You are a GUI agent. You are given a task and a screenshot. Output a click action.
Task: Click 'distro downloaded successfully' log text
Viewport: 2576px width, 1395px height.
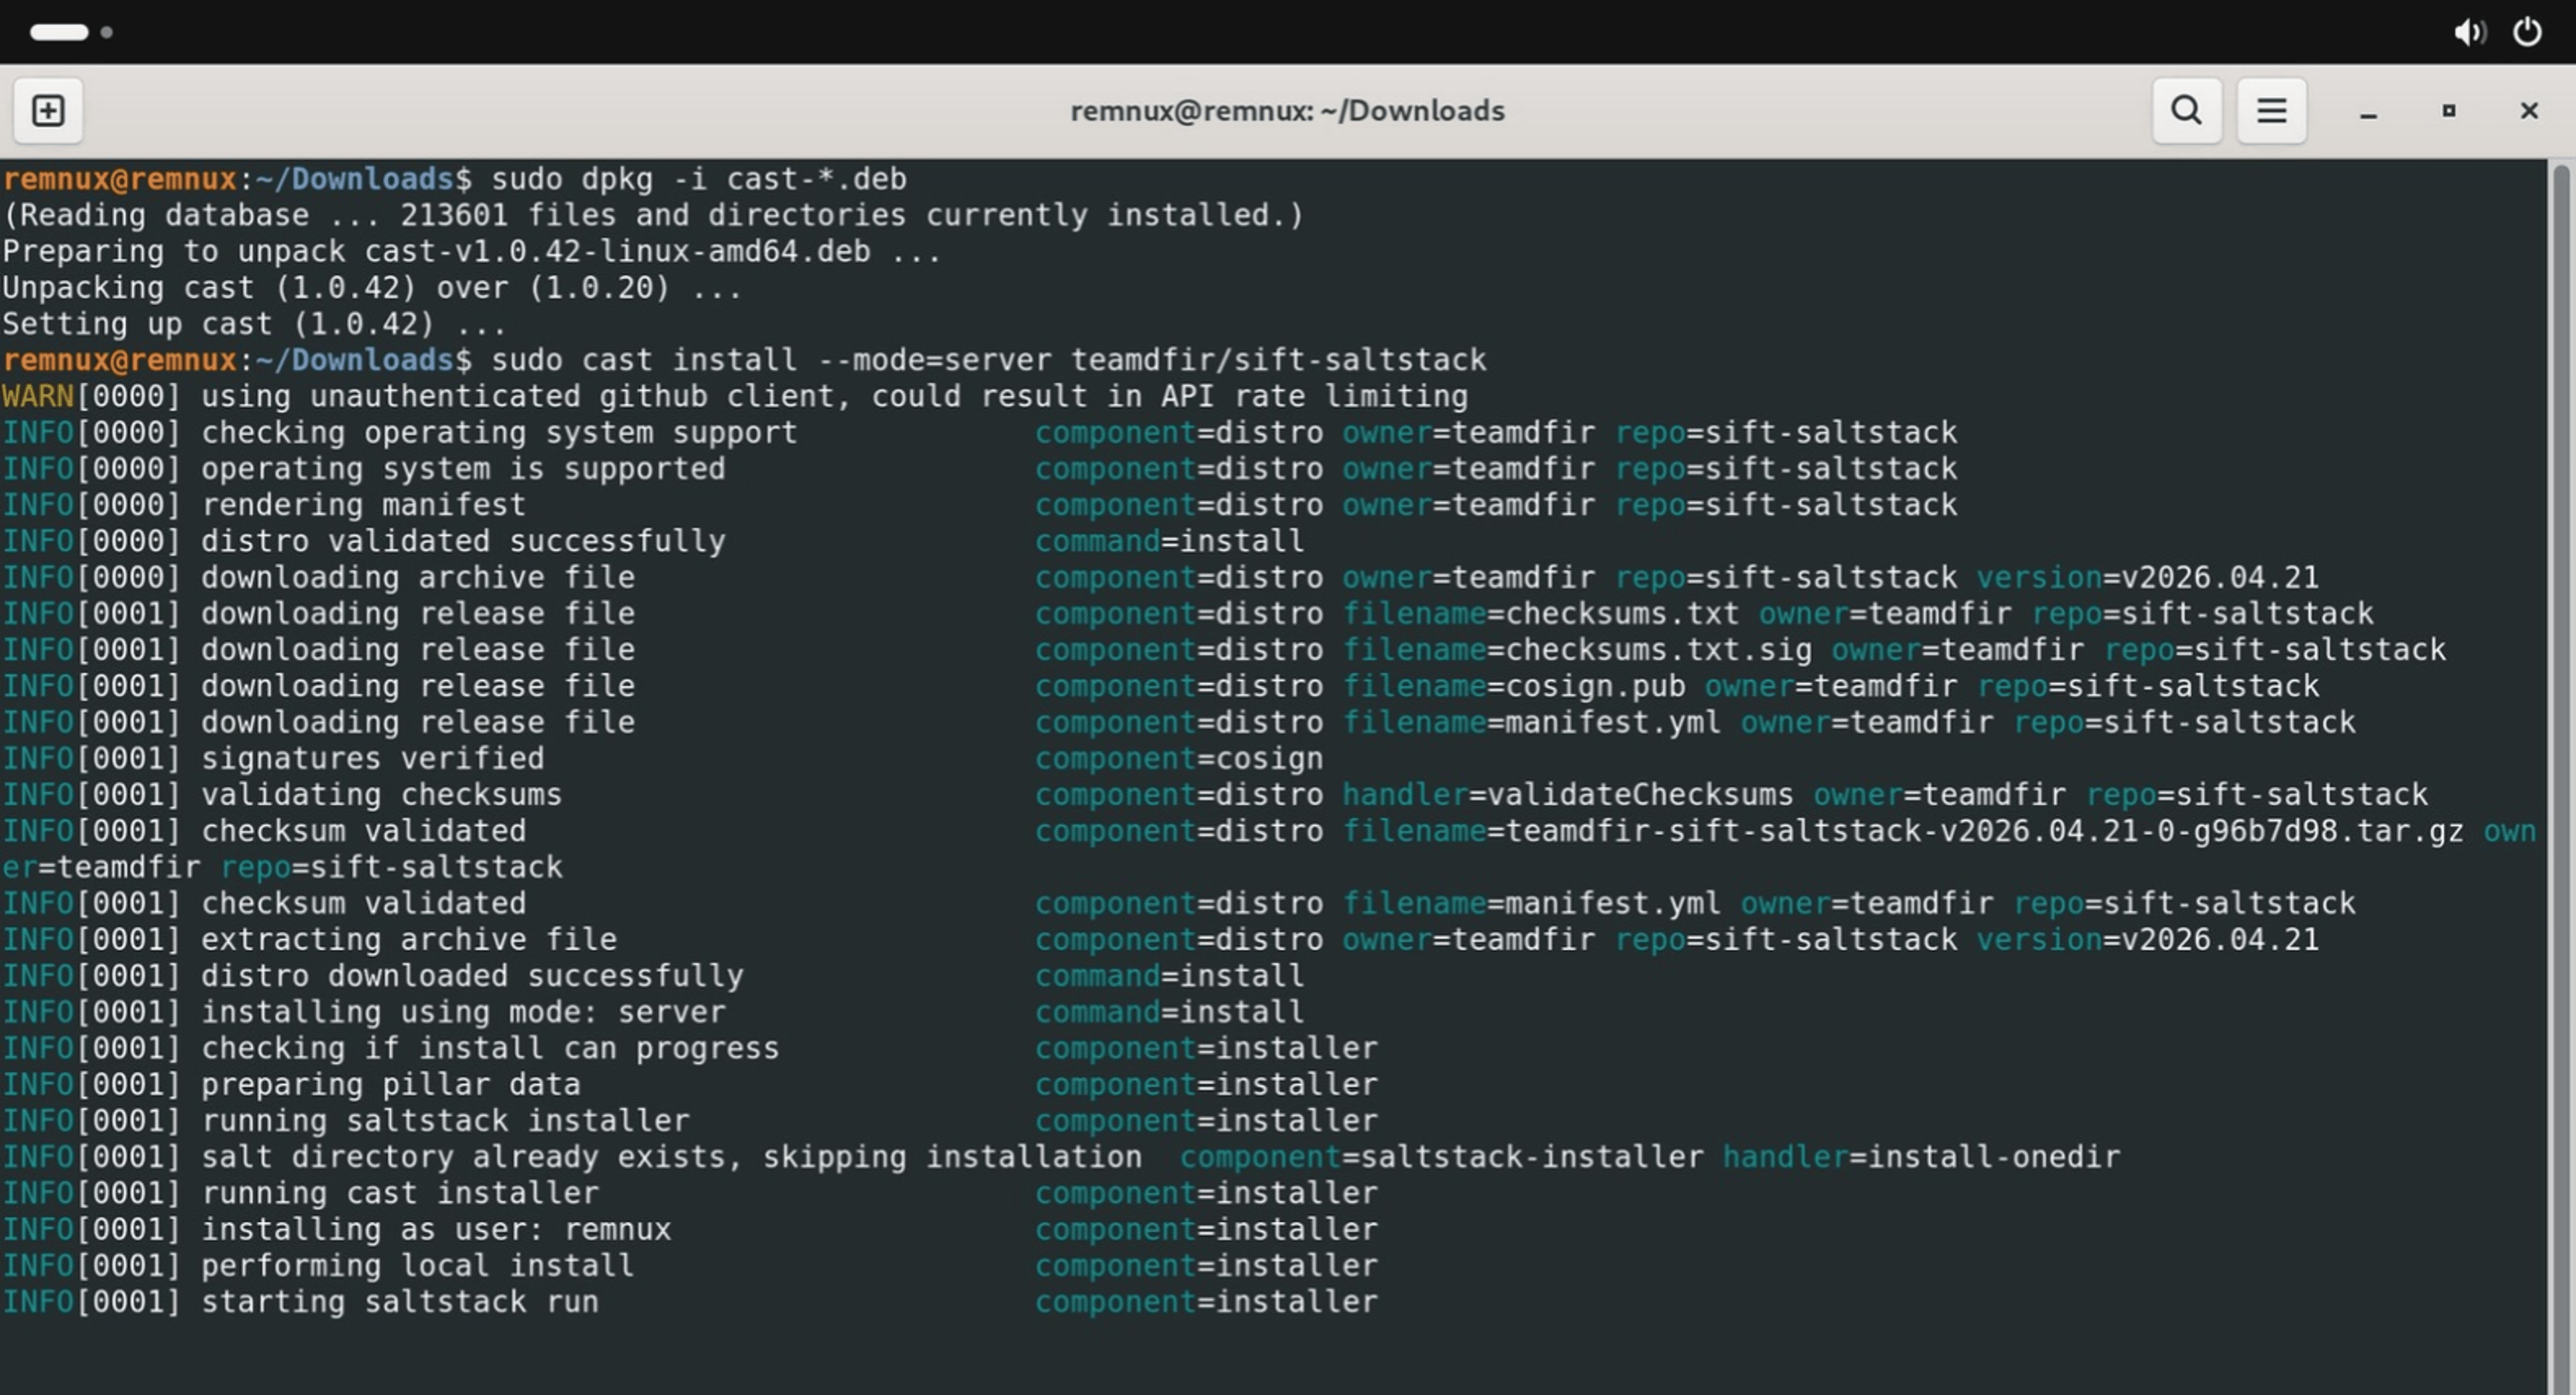[x=472, y=976]
